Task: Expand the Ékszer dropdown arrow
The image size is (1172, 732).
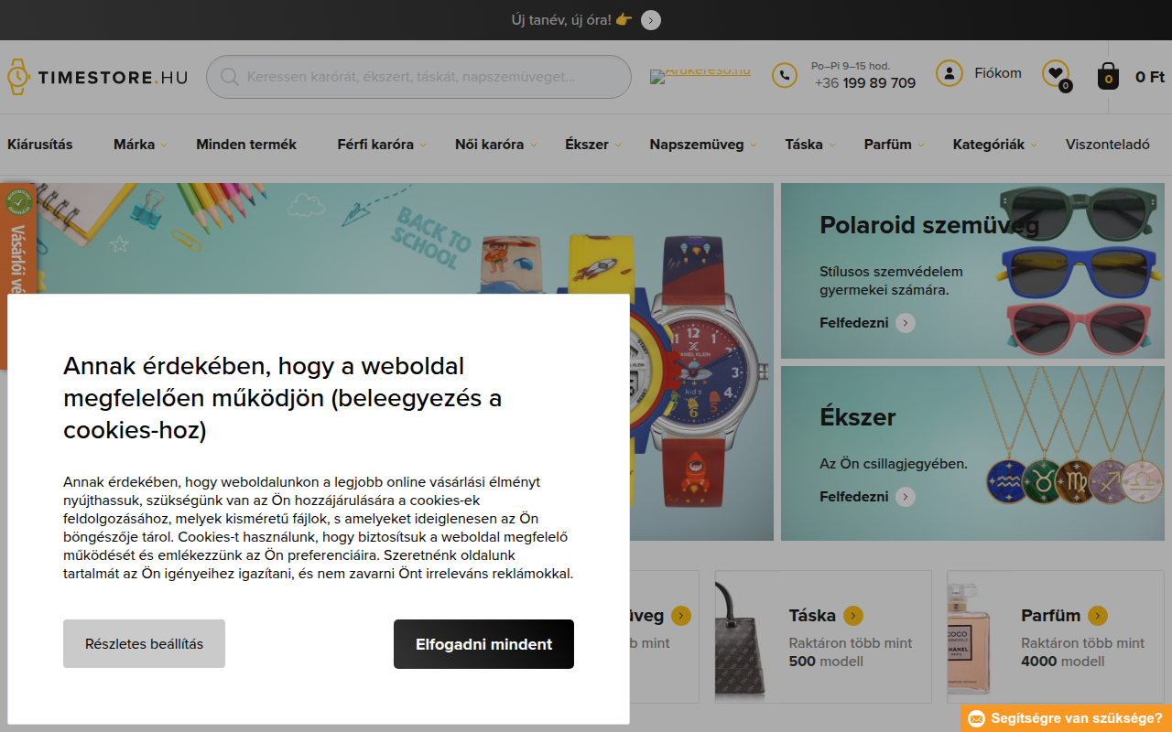Action: pos(618,145)
